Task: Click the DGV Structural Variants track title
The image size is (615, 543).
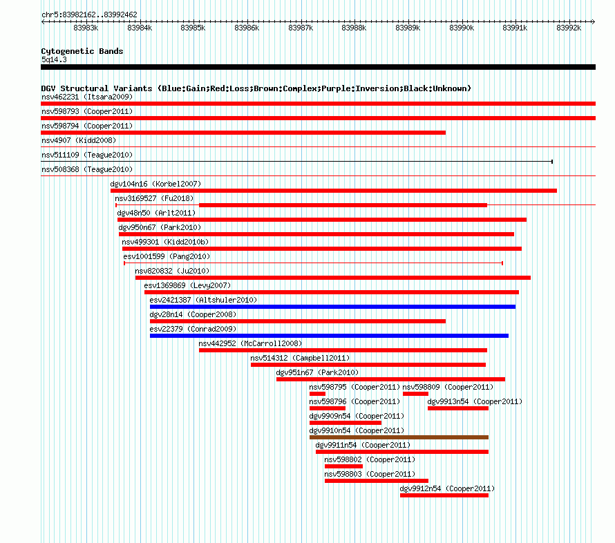Action: (x=256, y=88)
